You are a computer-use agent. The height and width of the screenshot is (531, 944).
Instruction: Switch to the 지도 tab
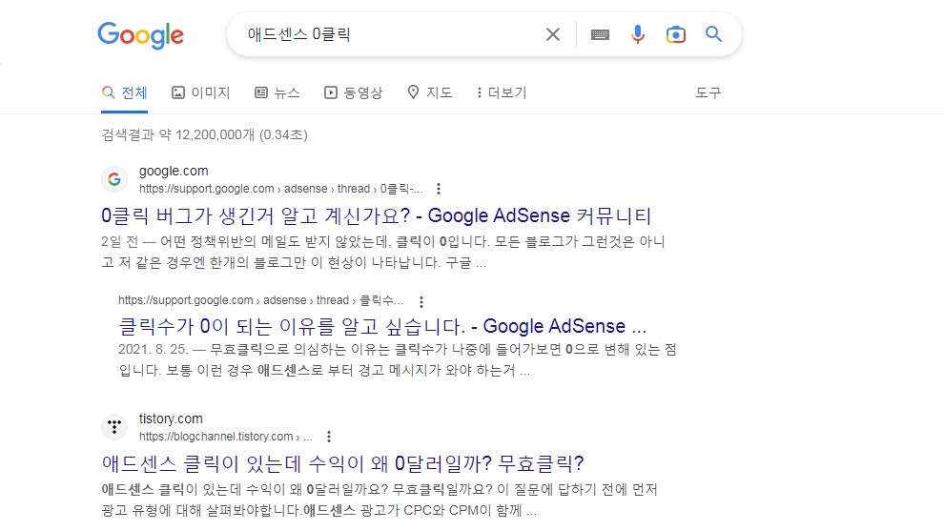[430, 92]
